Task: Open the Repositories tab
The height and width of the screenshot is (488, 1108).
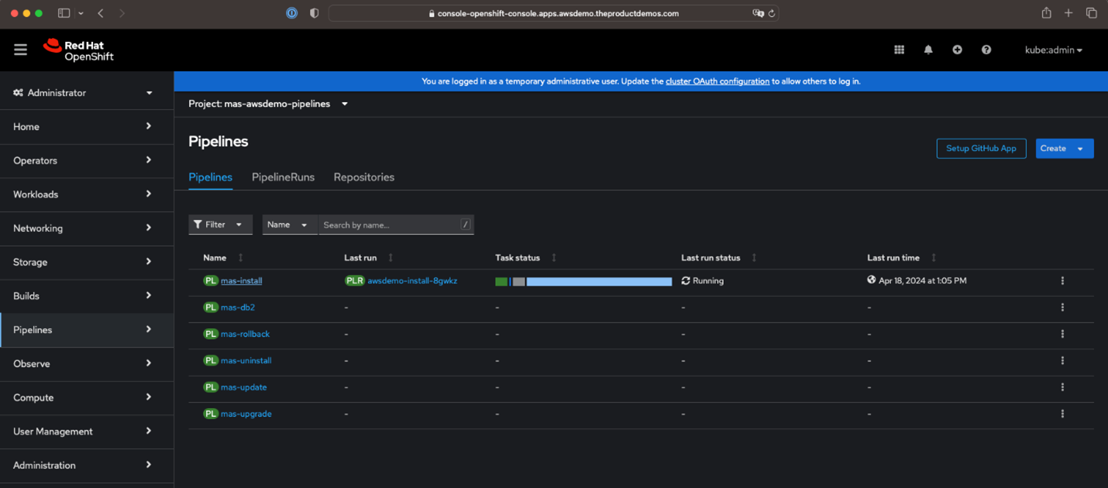Action: pyautogui.click(x=363, y=177)
